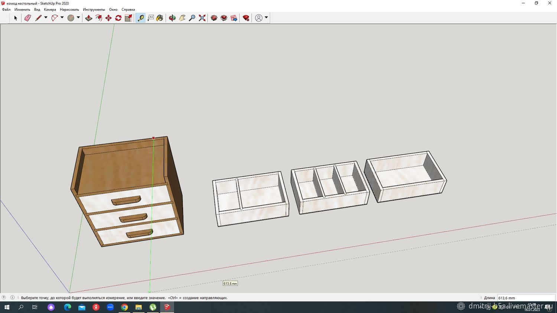The width and height of the screenshot is (557, 313).
Task: Open Windows taskbar search
Action: click(x=21, y=307)
